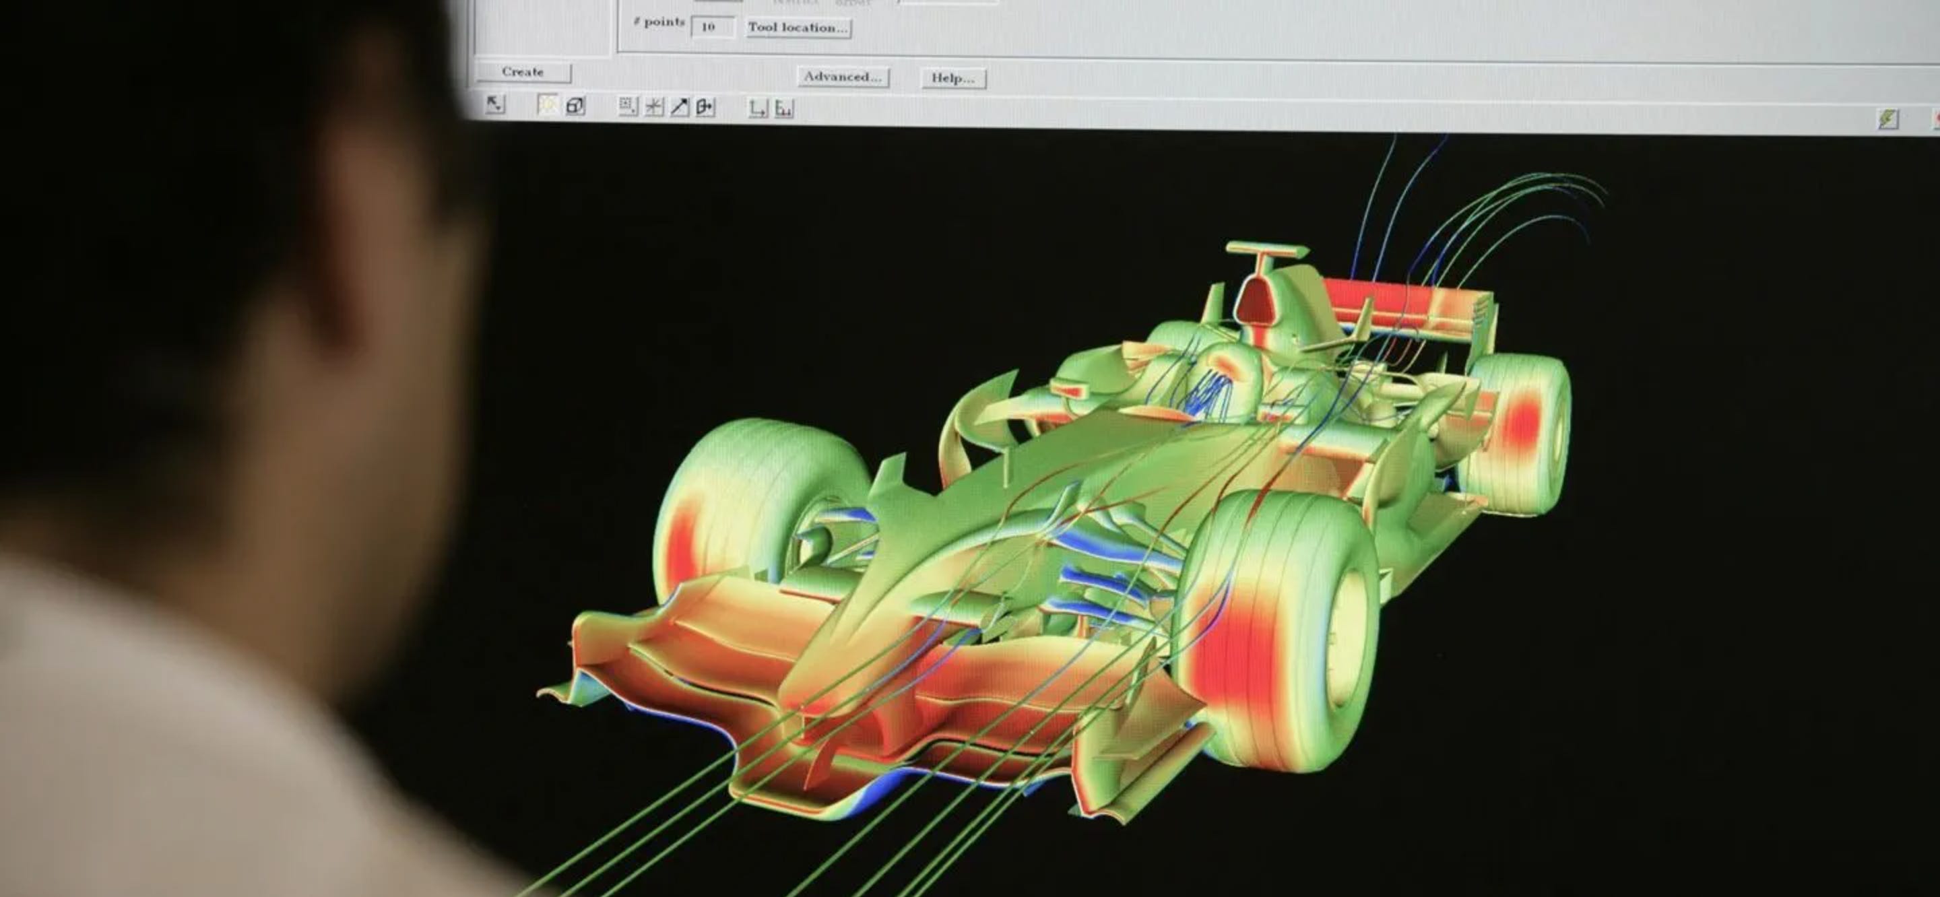Click the dotted region select icon
The width and height of the screenshot is (1940, 897).
(x=627, y=106)
